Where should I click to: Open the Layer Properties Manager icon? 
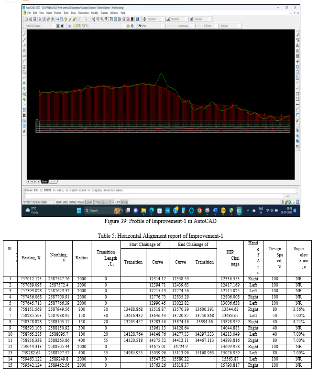click(x=70, y=26)
